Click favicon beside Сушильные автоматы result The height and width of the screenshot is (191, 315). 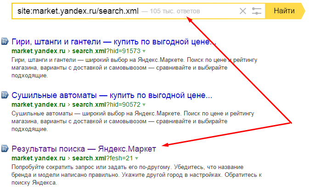pos(5,95)
